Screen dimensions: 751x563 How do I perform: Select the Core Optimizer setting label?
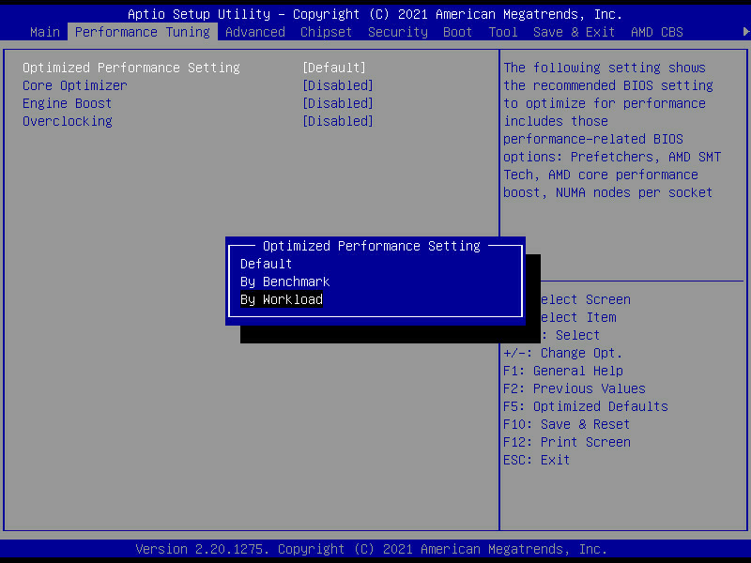coord(75,85)
